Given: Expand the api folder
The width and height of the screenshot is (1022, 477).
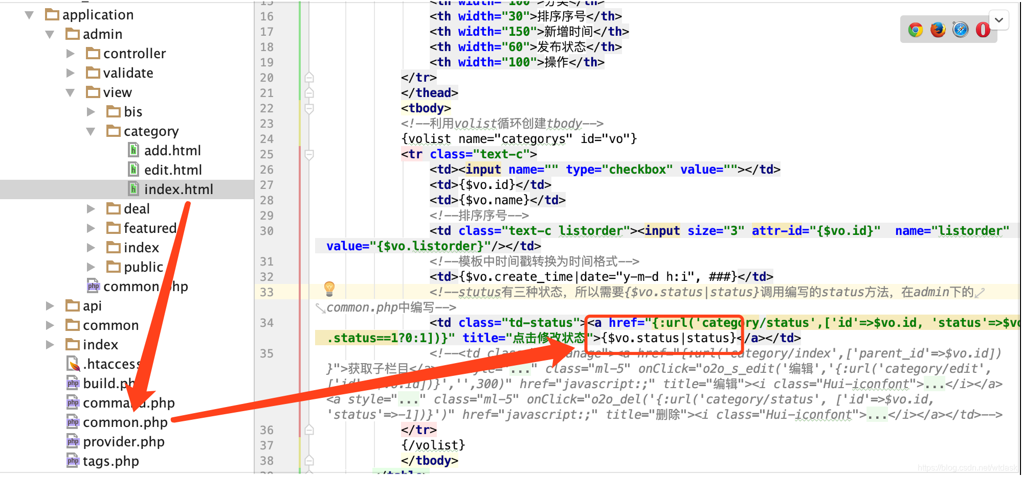Looking at the screenshot, I should (50, 306).
